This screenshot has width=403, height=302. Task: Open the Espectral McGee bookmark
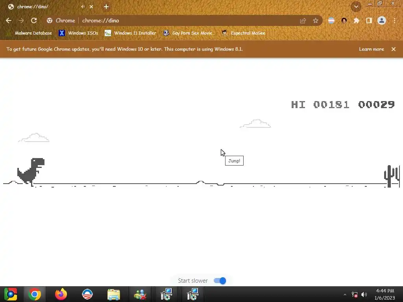tap(244, 33)
